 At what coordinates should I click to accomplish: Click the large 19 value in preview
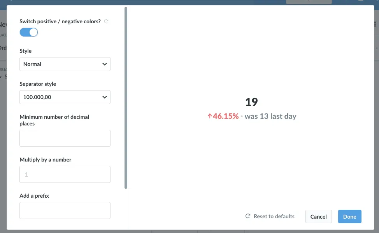[x=251, y=102]
